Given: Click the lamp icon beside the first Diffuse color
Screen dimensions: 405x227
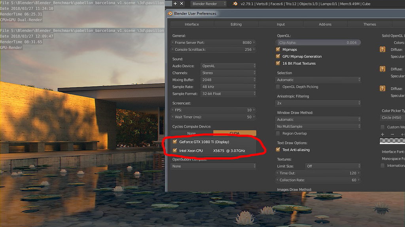Looking at the screenshot, I should point(382,49).
